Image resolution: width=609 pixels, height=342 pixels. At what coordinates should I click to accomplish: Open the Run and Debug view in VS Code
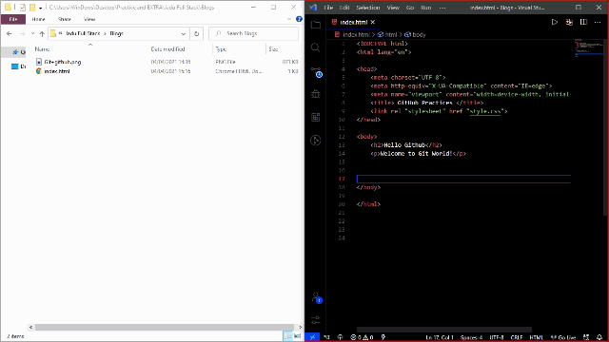(316, 94)
